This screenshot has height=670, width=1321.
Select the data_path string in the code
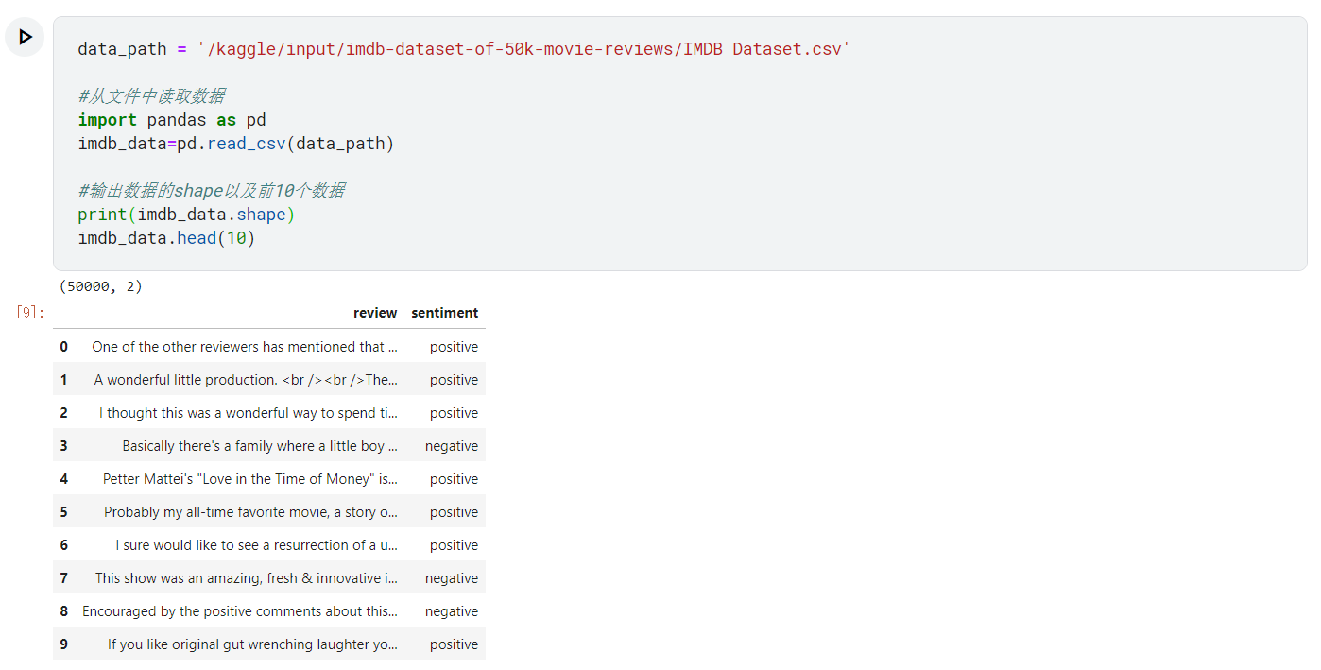(524, 48)
